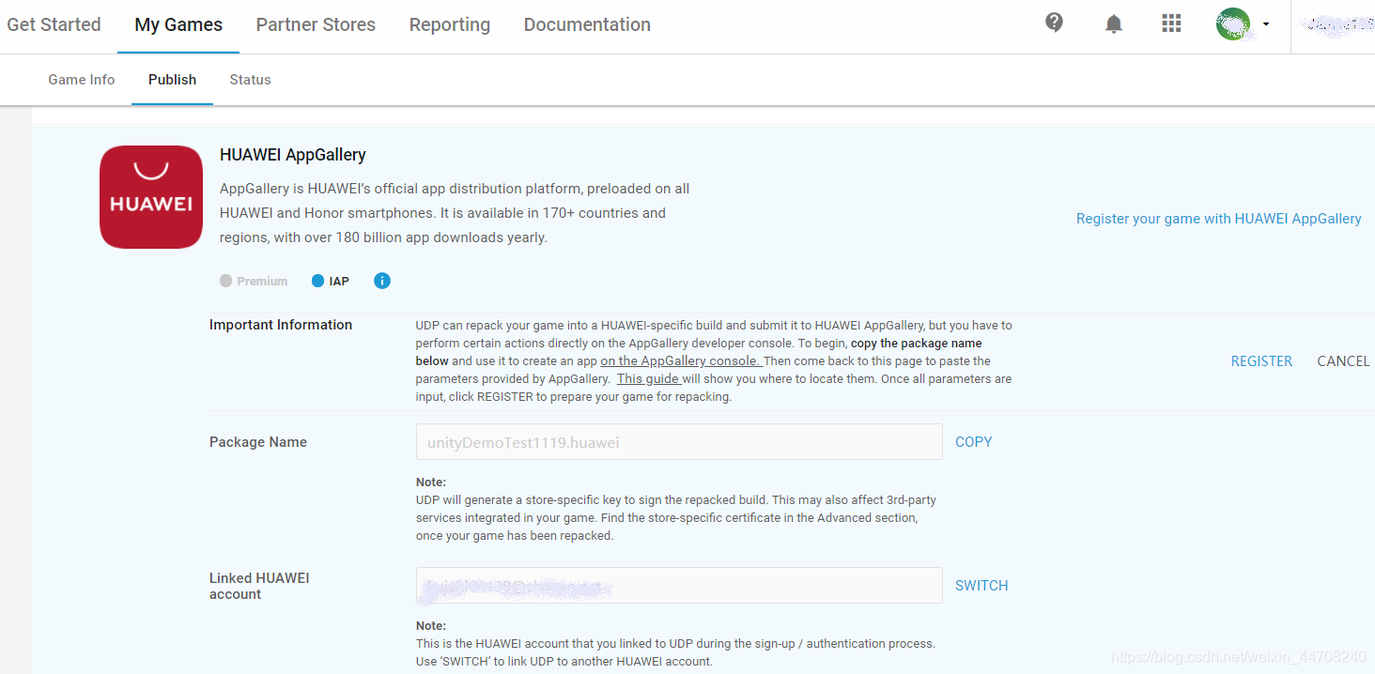
Task: Open the apps grid menu
Action: [x=1171, y=23]
